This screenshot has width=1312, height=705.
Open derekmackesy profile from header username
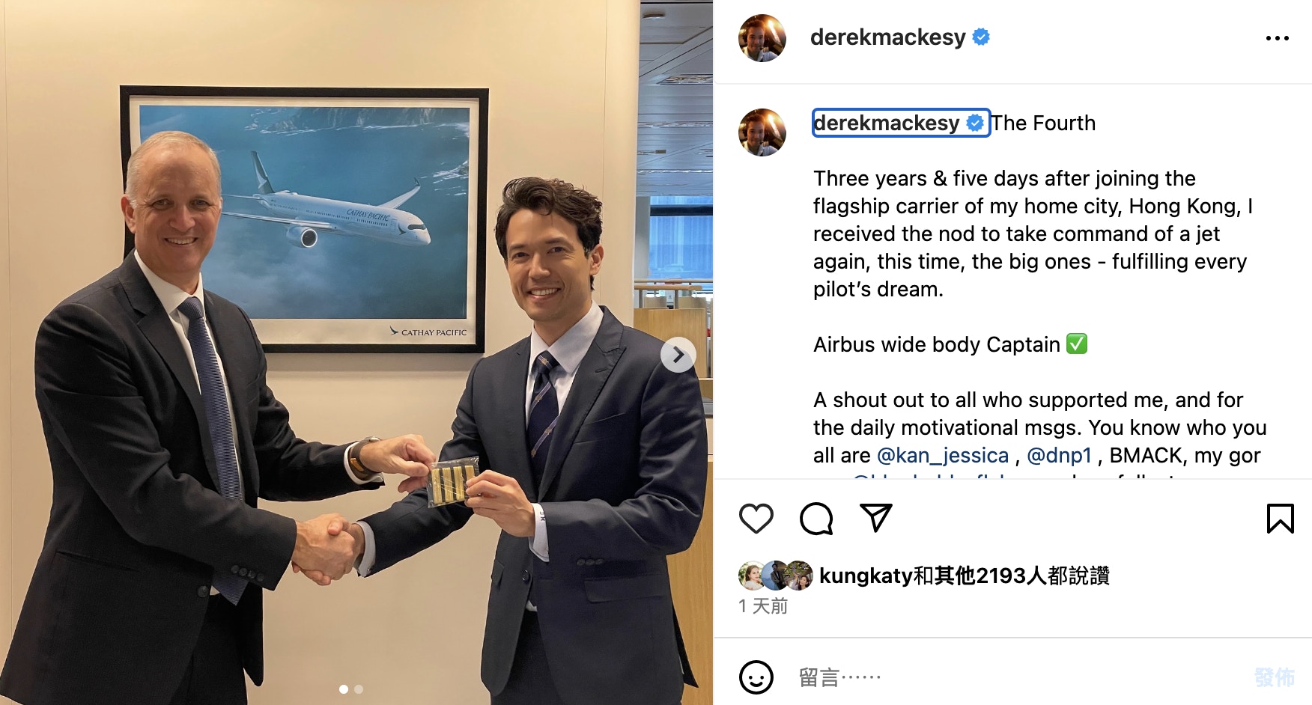click(x=888, y=37)
